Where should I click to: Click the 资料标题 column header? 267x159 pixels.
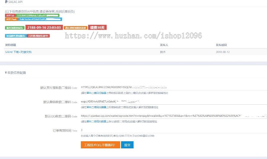tap(10, 45)
